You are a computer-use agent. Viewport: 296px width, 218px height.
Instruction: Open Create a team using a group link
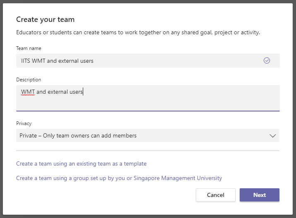tap(119, 178)
